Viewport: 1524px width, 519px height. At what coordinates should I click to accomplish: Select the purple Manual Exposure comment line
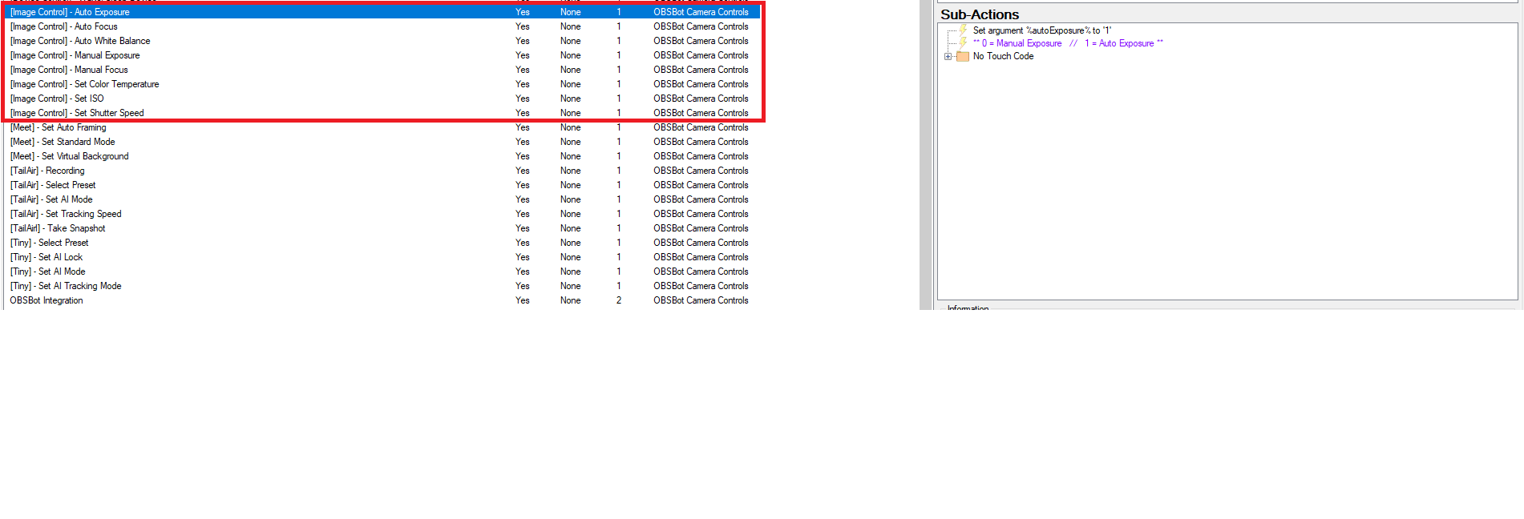click(1067, 43)
